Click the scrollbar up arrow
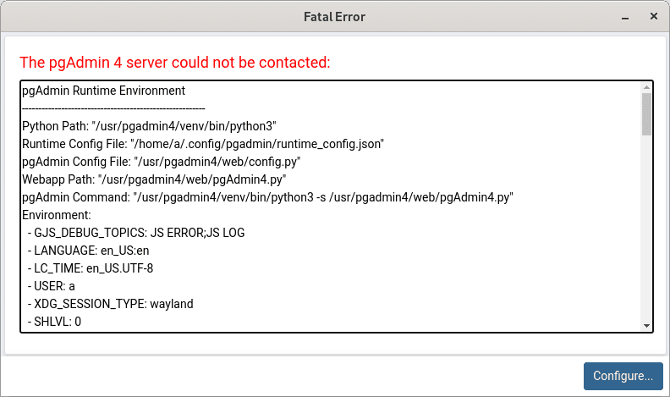This screenshot has width=670, height=397. [x=646, y=87]
